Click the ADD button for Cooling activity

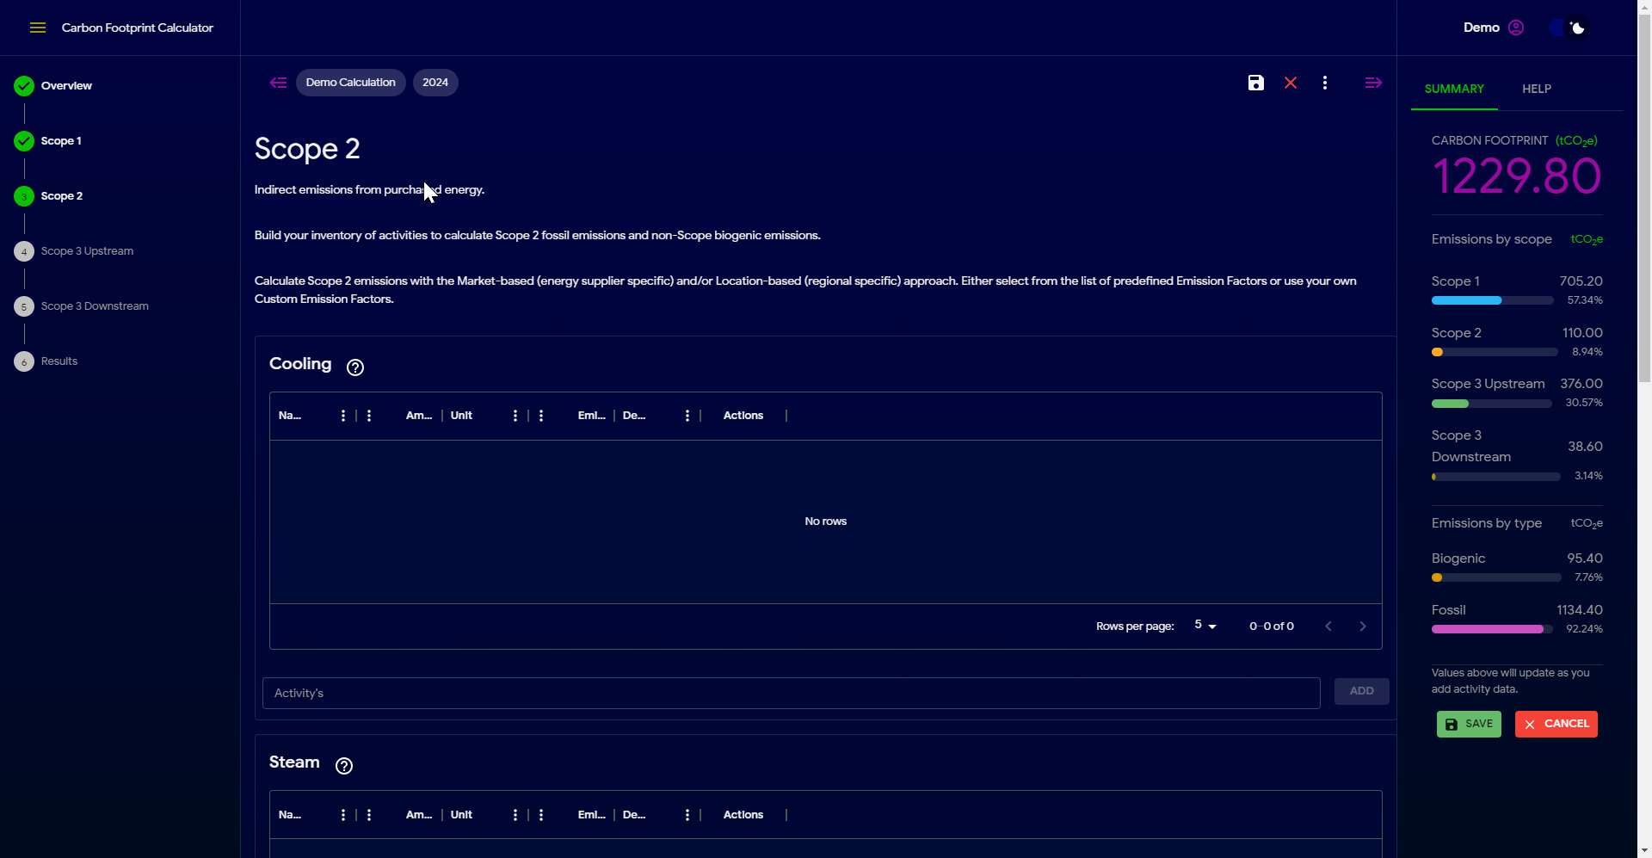pos(1361,691)
